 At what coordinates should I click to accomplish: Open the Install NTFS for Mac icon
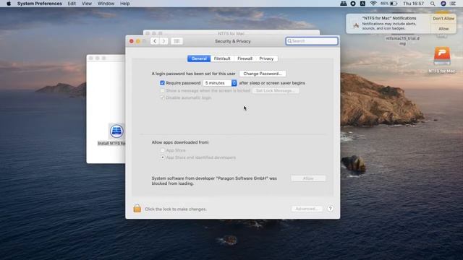[x=116, y=131]
